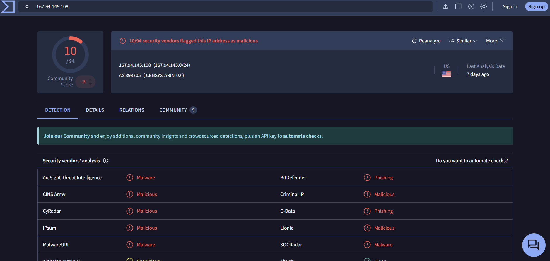550x261 pixels.
Task: Click Lionic Malicious alert icon
Action: click(x=367, y=228)
